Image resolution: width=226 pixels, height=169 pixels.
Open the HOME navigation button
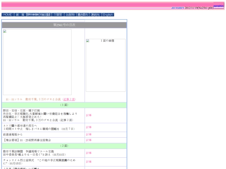(x=8, y=15)
